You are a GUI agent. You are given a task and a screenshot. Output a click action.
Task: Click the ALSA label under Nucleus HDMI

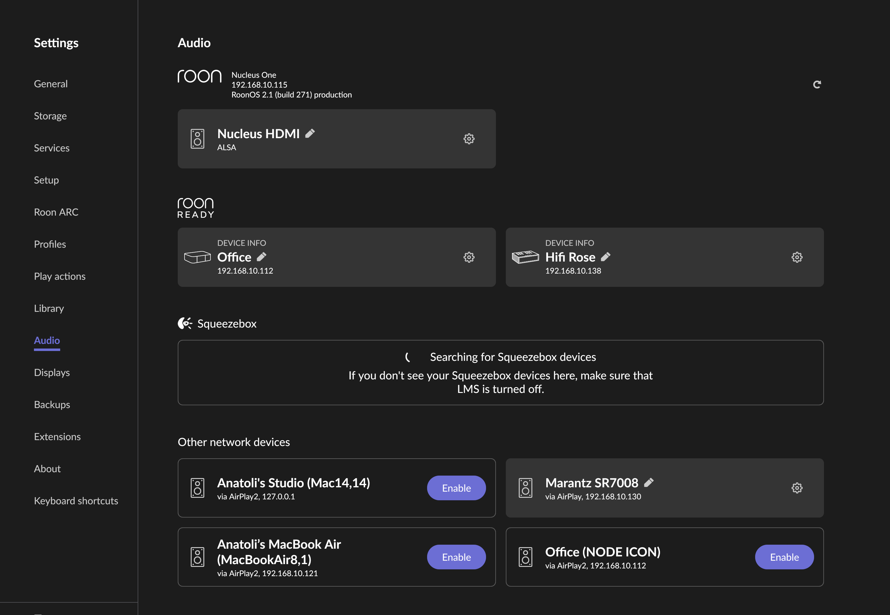pos(226,147)
